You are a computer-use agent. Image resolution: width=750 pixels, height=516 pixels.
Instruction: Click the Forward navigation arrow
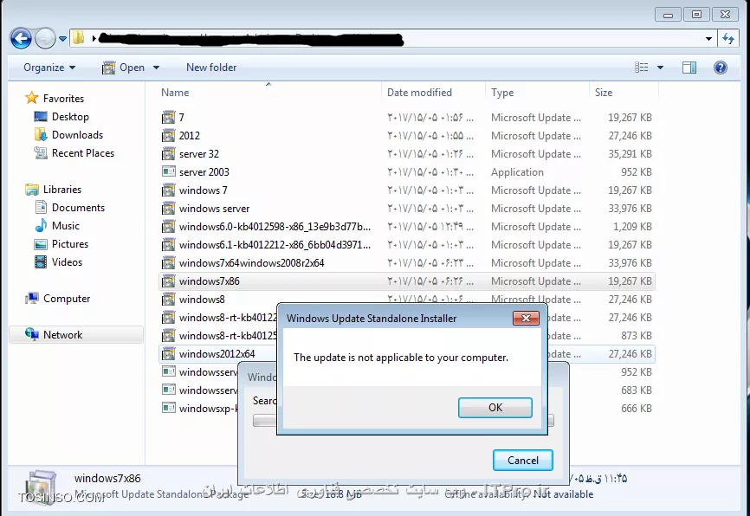coord(45,38)
